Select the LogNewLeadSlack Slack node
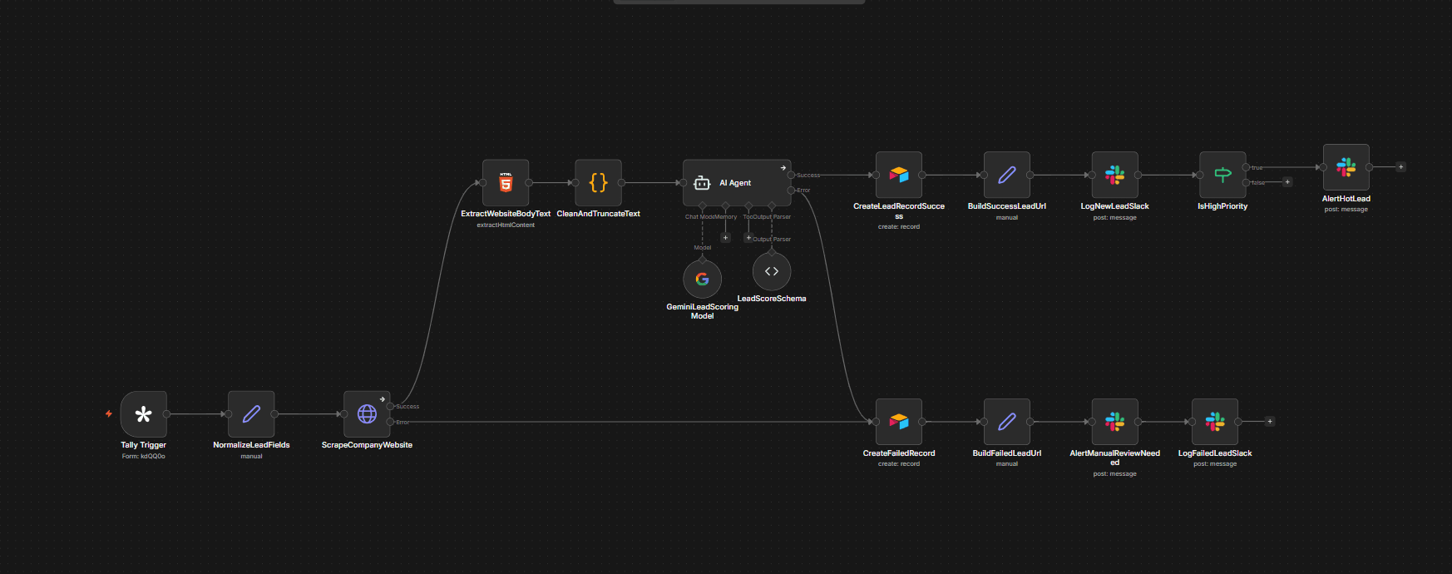 1114,175
